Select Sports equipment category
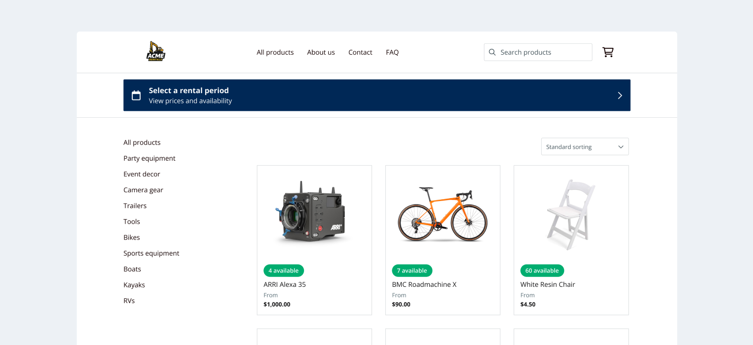Viewport: 753px width, 345px height. [151, 253]
